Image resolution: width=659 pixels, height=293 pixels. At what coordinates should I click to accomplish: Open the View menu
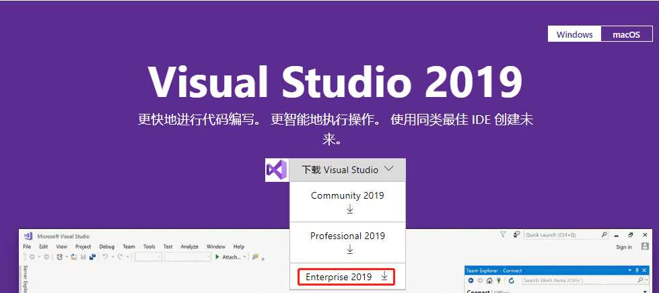pyautogui.click(x=61, y=247)
